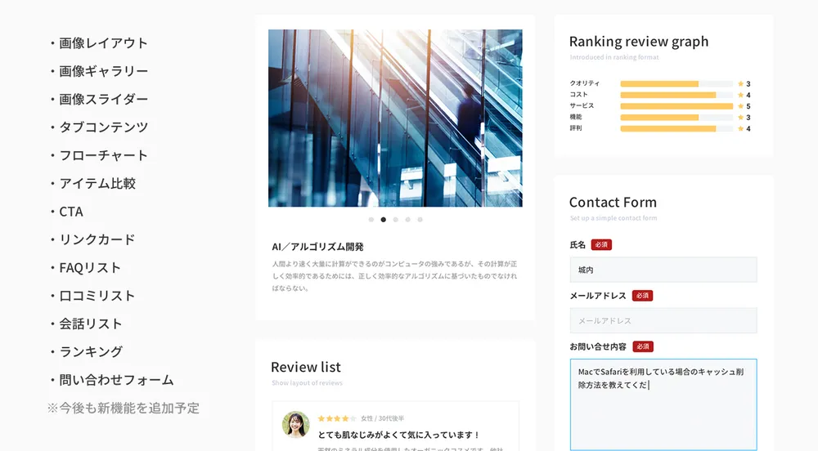Click the reviewer's avatar photo

(x=296, y=424)
